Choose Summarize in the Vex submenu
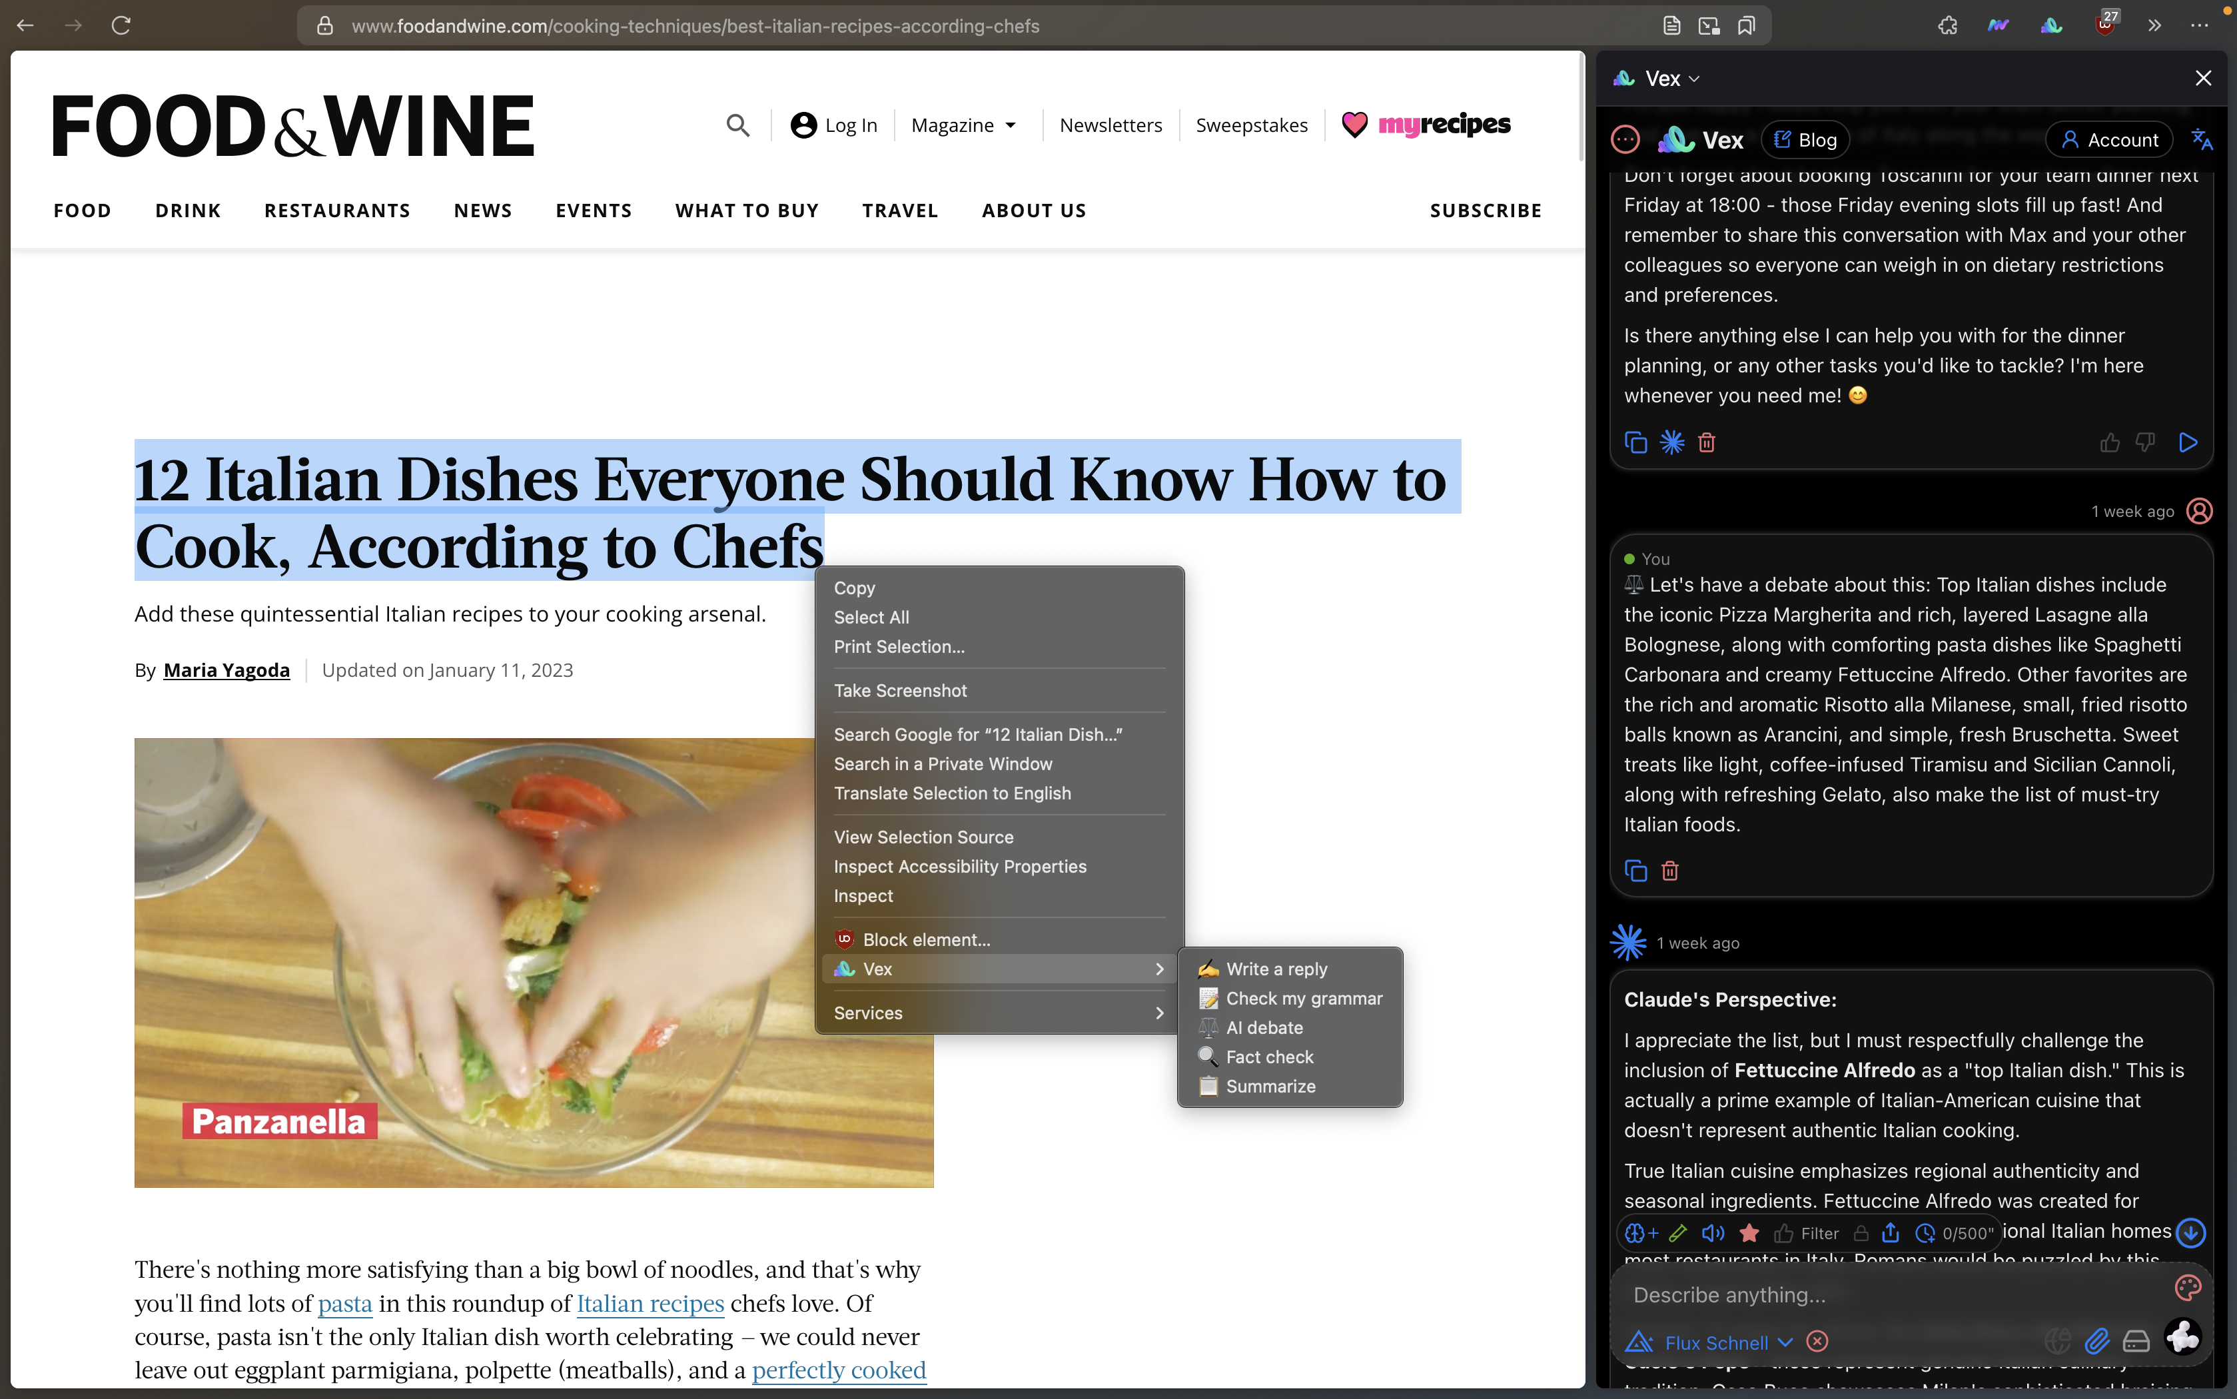 click(1290, 1087)
